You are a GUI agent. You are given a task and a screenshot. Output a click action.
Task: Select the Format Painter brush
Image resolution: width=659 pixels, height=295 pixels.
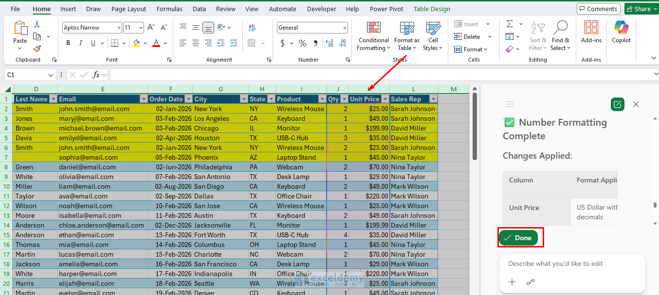(37, 49)
